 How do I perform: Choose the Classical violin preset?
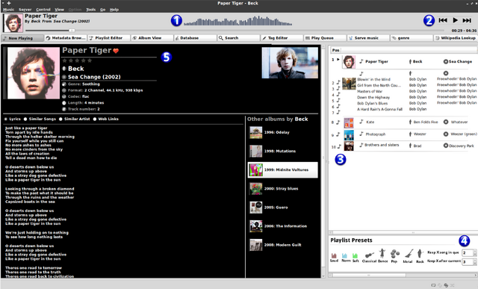369,256
